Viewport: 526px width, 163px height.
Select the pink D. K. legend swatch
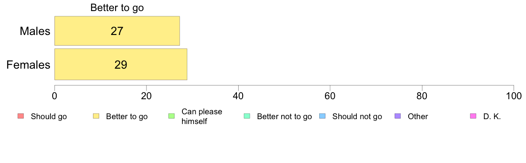(x=473, y=116)
